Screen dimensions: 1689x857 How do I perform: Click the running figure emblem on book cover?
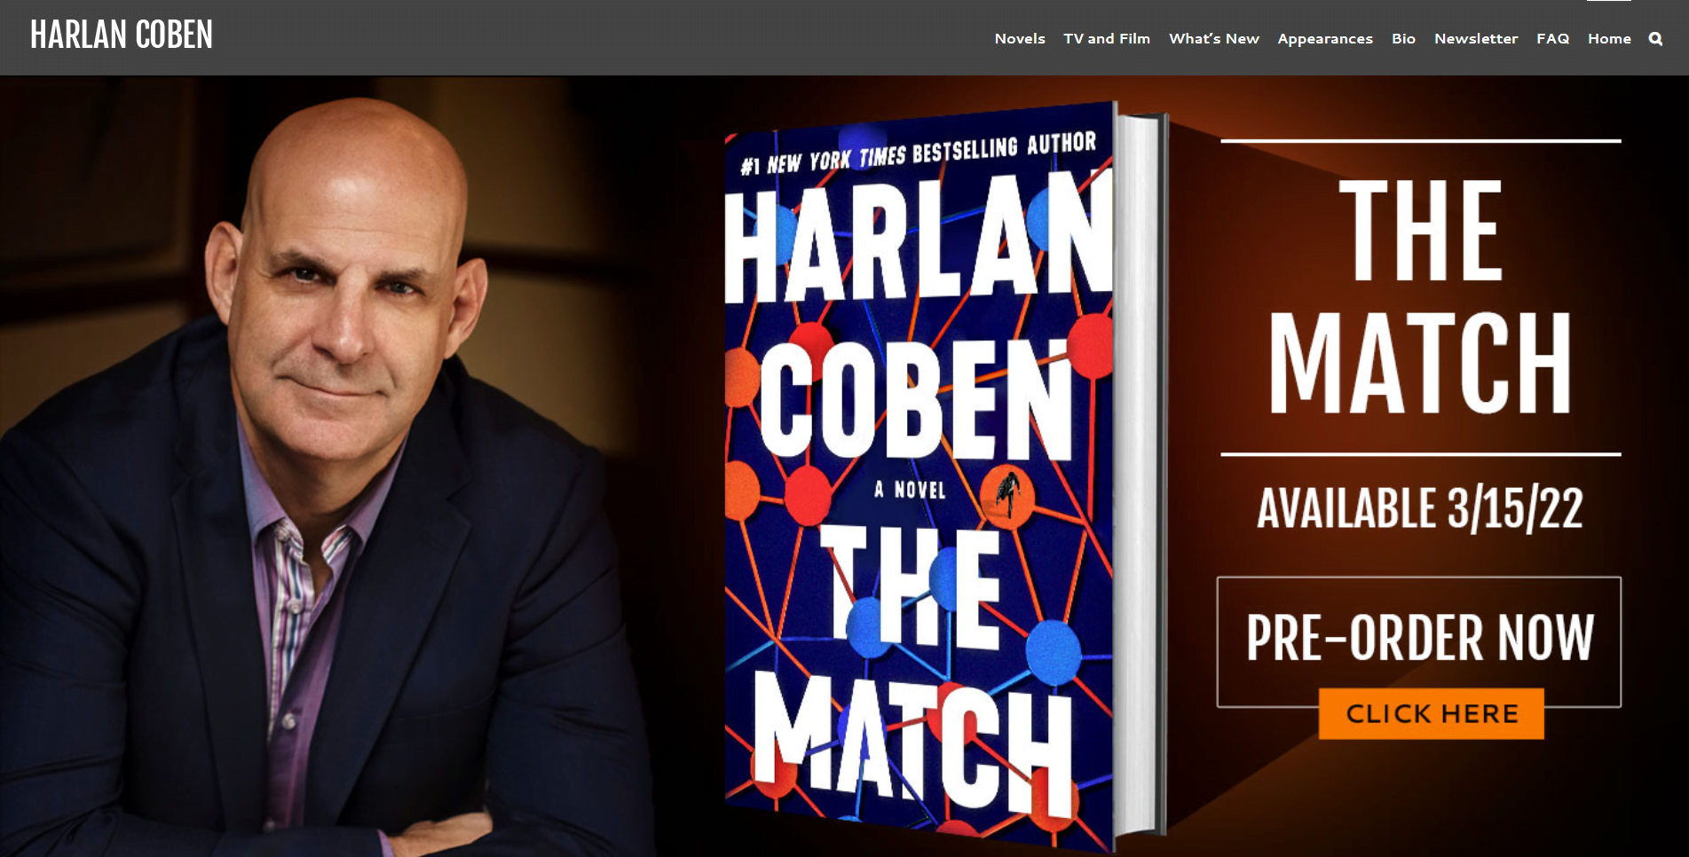pos(1007,492)
